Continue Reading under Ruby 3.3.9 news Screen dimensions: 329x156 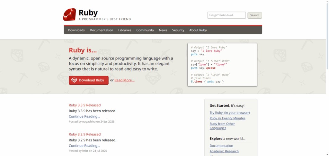pyautogui.click(x=84, y=116)
